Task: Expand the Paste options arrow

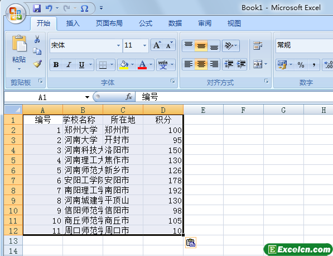Action: coord(19,69)
